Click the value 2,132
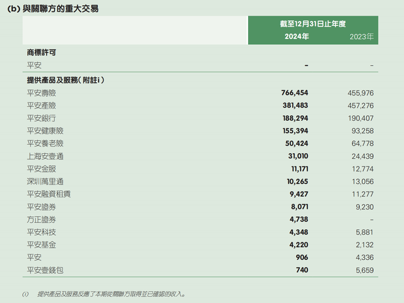 point(365,245)
